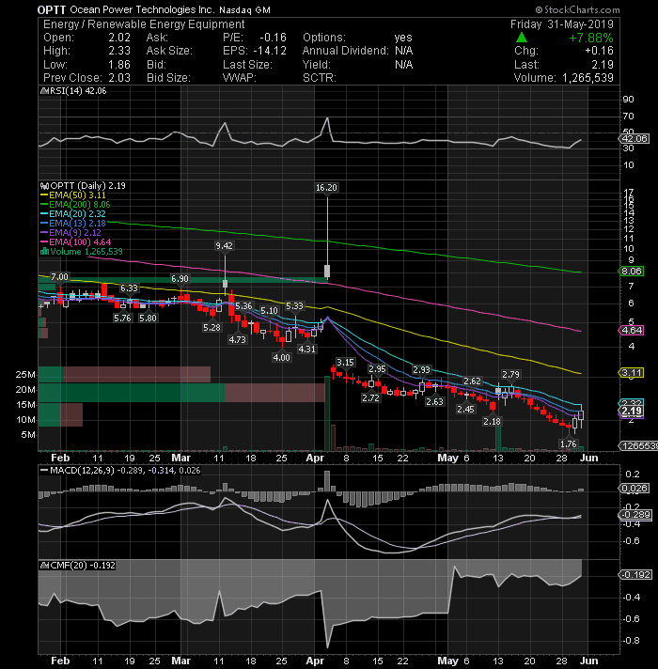The width and height of the screenshot is (658, 669).
Task: Click the Options value yes
Action: coord(403,38)
